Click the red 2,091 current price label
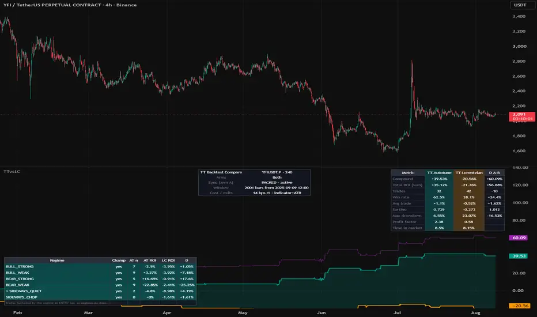The width and height of the screenshot is (537, 317). (521, 116)
